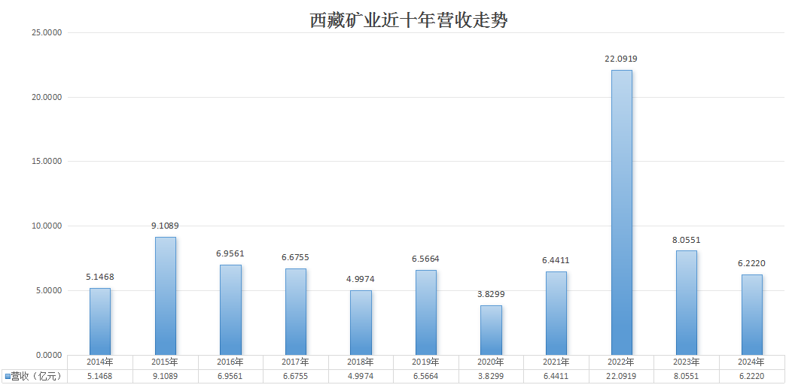Click the 2024年 category header cell

[x=752, y=362]
